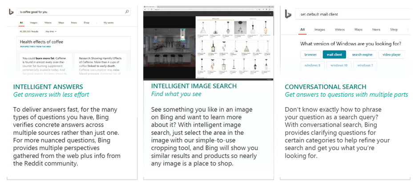Image resolution: width=415 pixels, height=185 pixels.
Task: Click the Bing logo beside the mail client query
Action: [288, 14]
